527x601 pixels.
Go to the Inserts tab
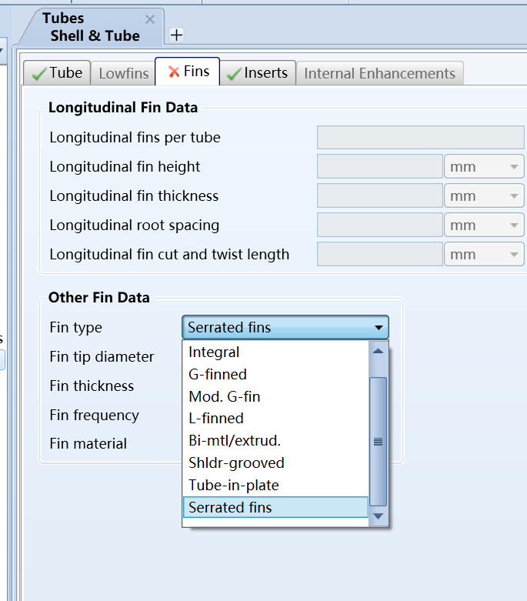pos(257,73)
